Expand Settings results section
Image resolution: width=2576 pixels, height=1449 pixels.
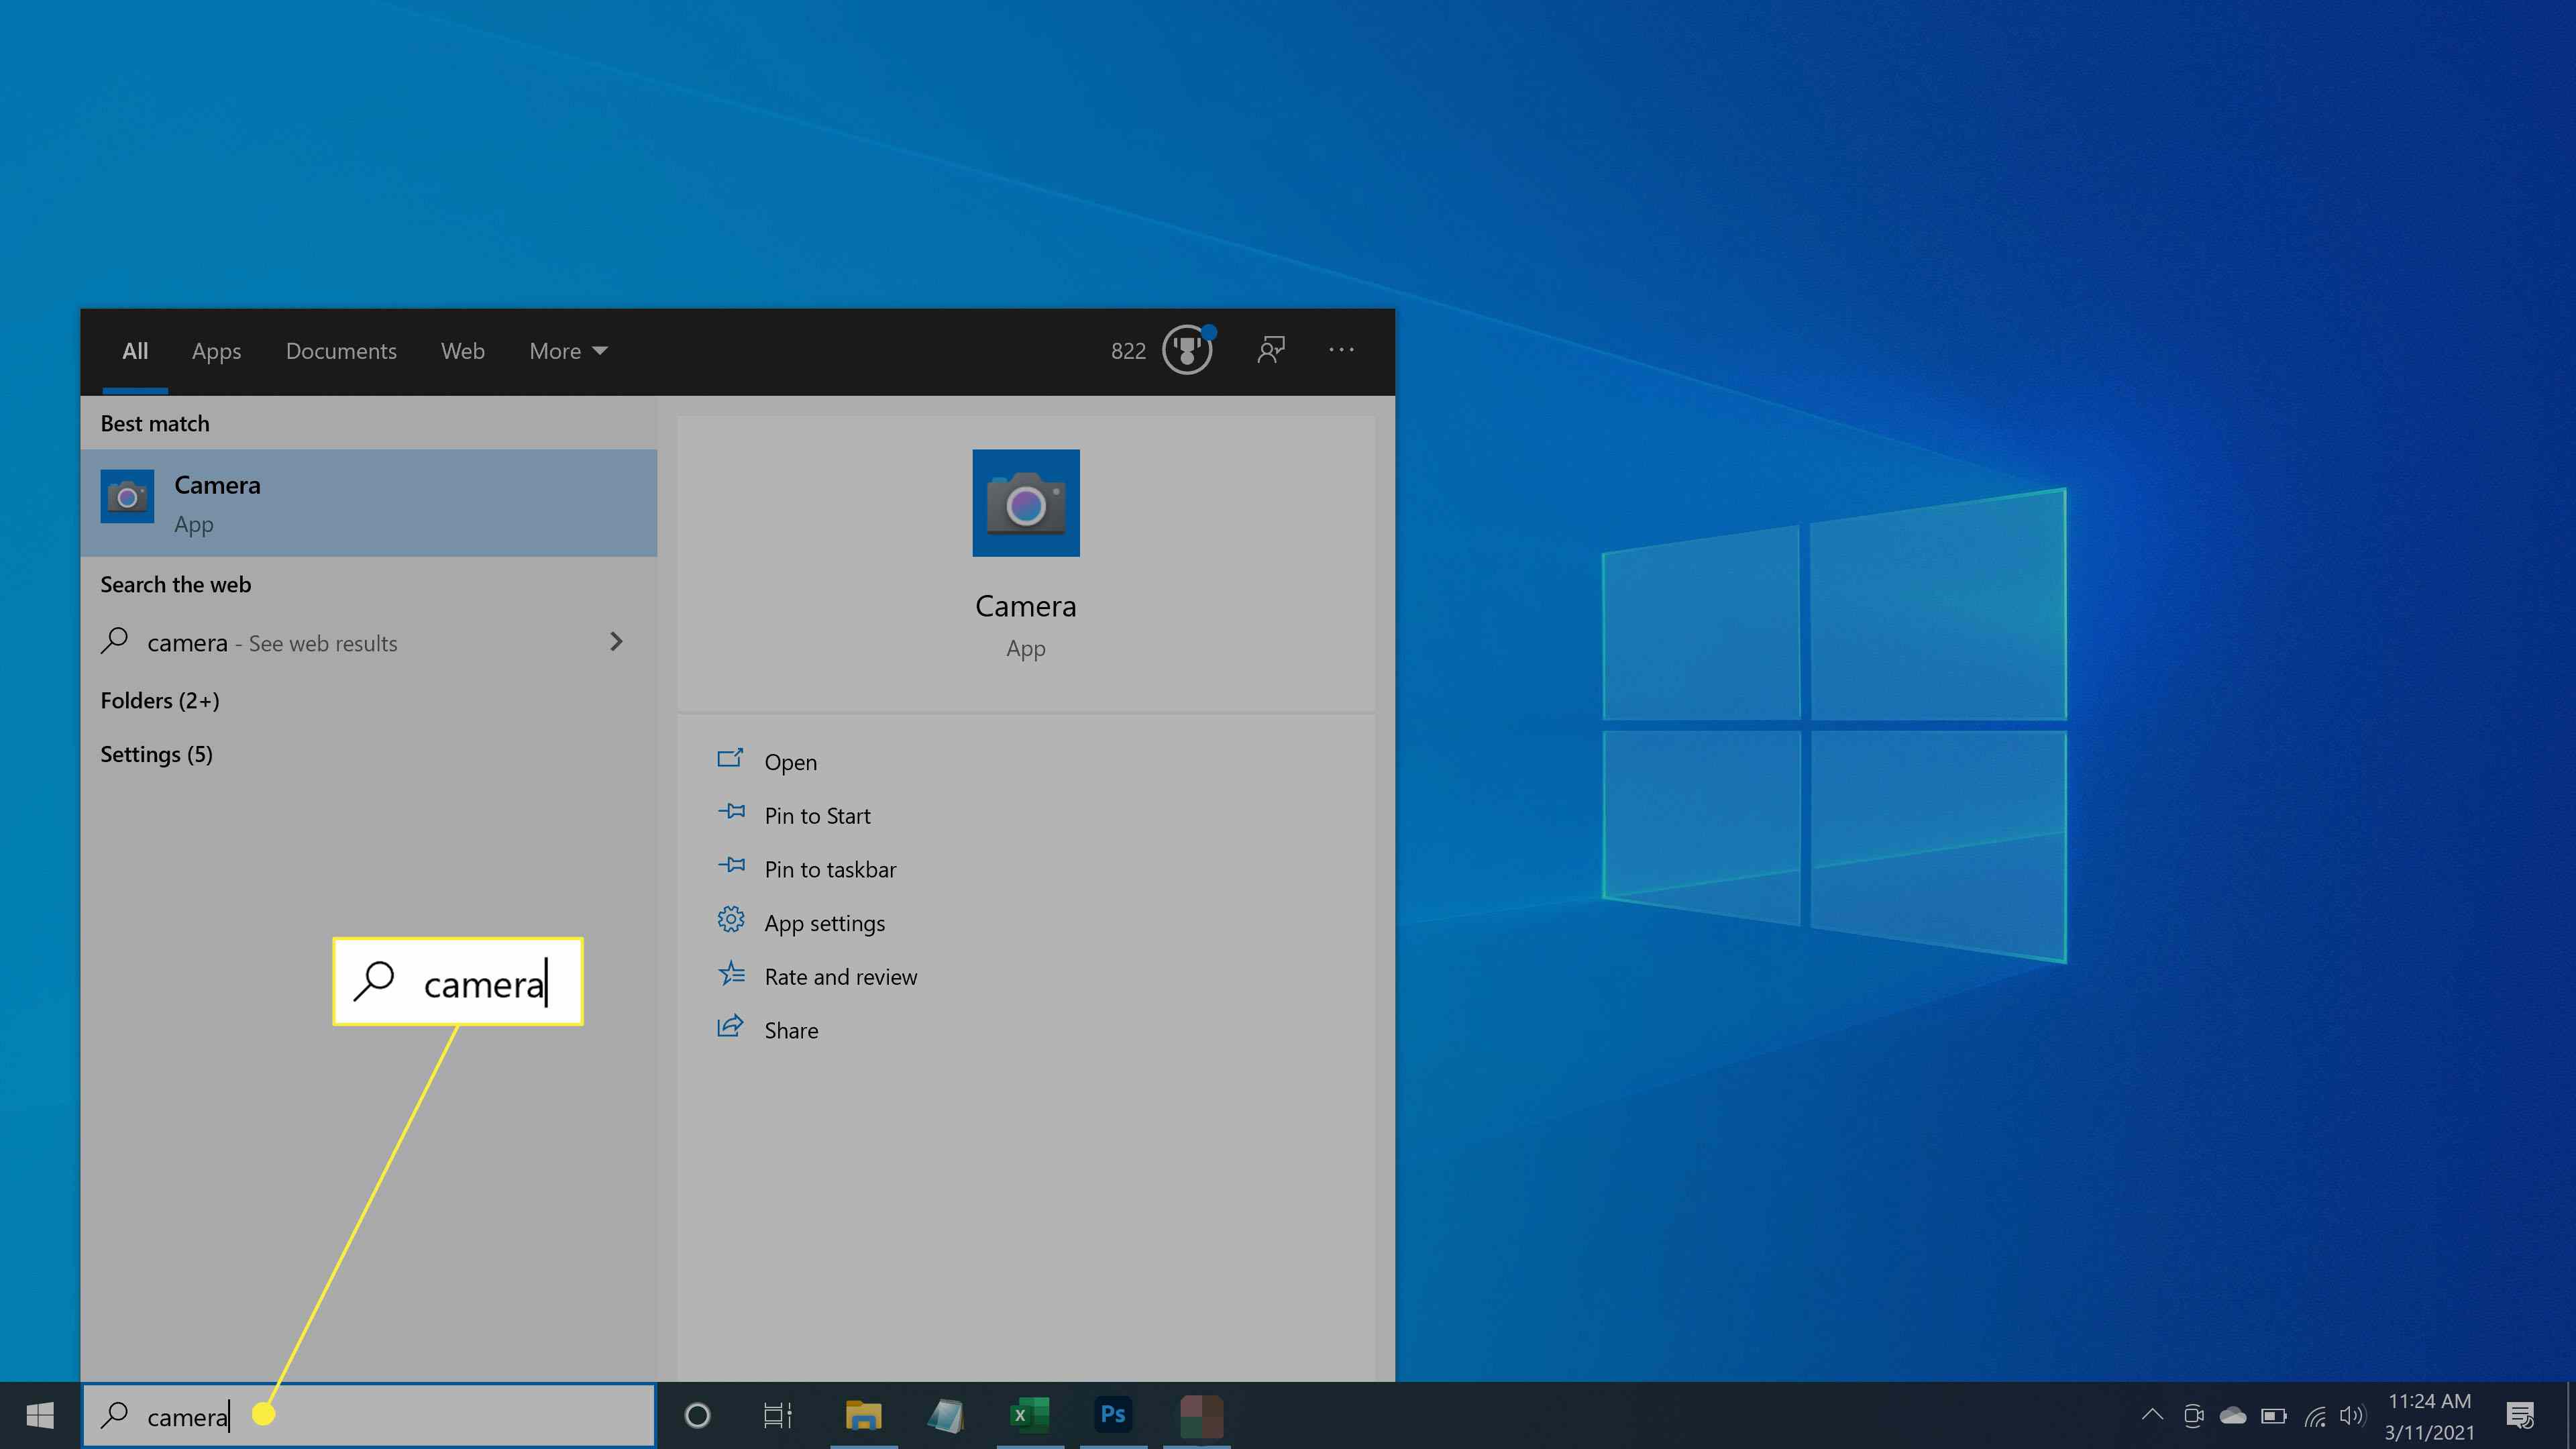pos(156,752)
